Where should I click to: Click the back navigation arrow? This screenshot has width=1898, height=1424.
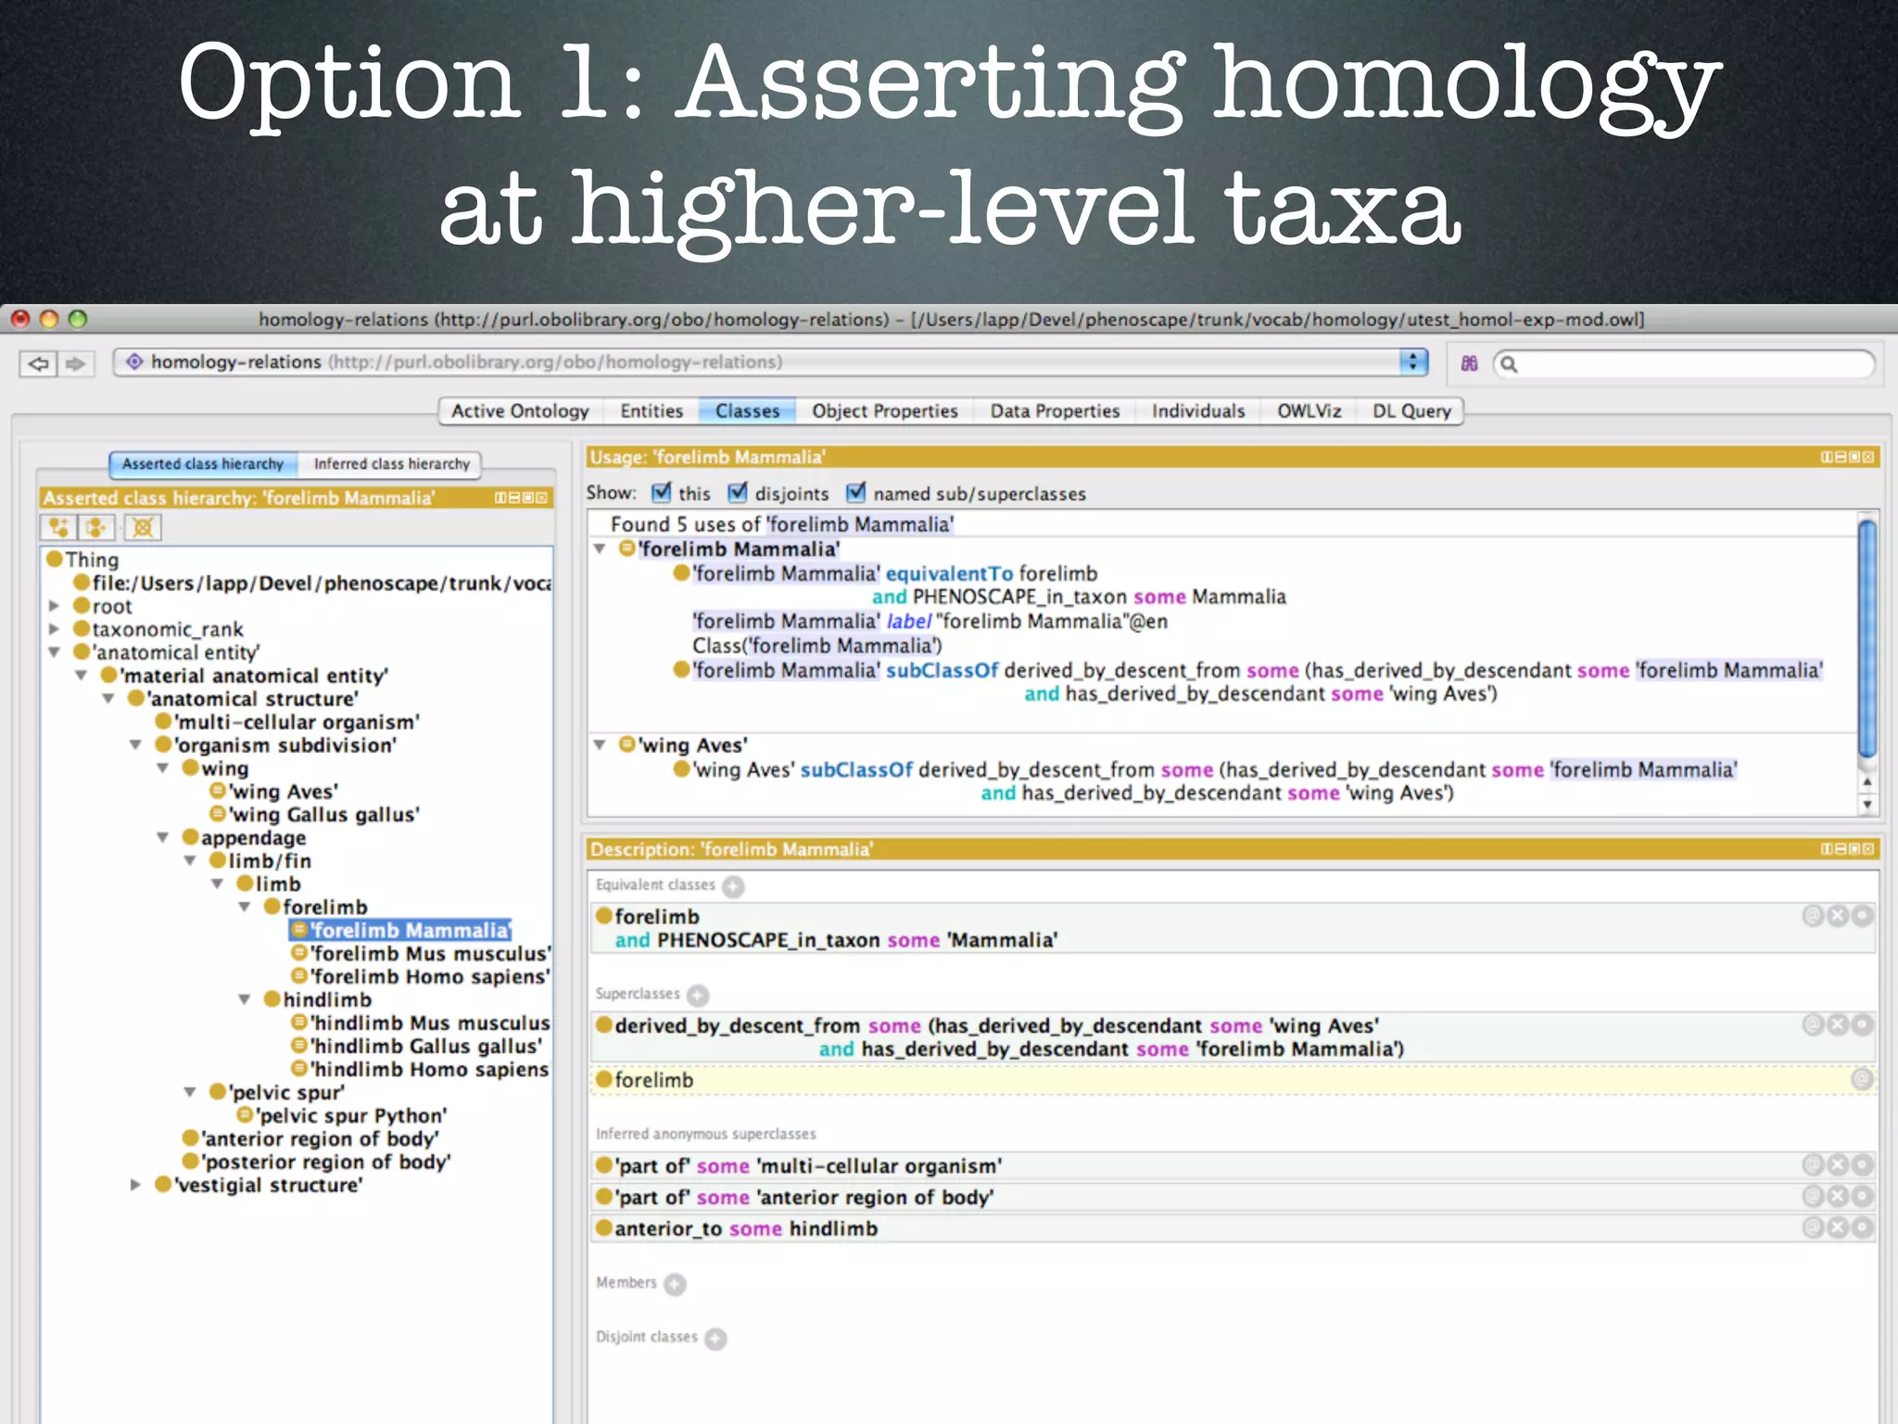(38, 364)
